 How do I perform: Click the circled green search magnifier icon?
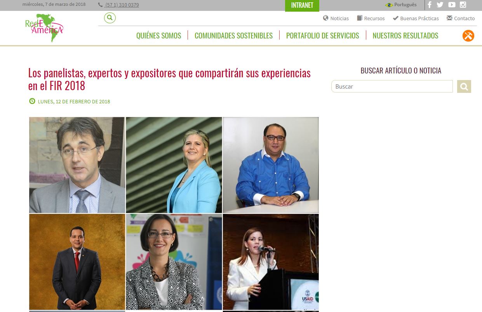[x=110, y=18]
